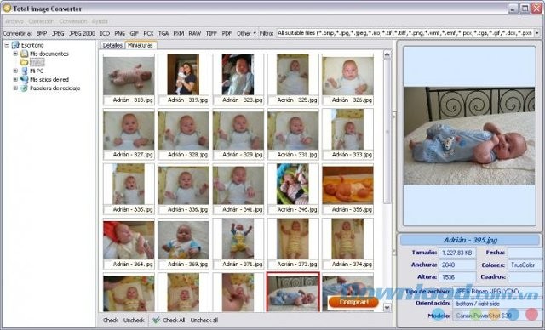This screenshot has width=545, height=330.
Task: Click the Check button
Action: tap(111, 321)
